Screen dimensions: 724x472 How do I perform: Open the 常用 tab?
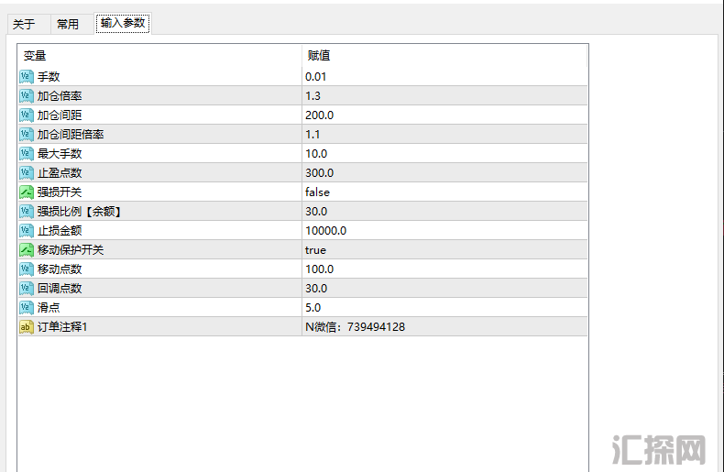pyautogui.click(x=68, y=24)
